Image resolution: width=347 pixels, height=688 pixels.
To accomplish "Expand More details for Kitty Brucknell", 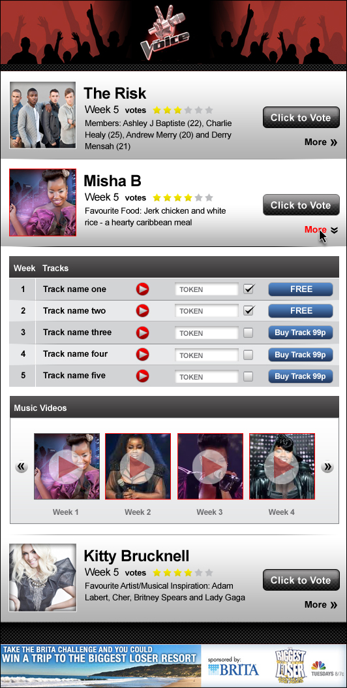I will point(321,604).
